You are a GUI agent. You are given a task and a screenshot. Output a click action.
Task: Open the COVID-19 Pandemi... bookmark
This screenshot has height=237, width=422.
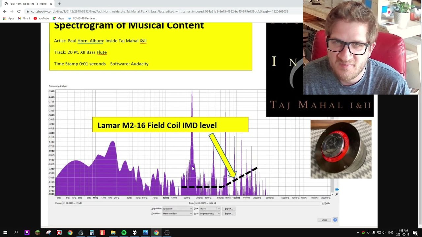pyautogui.click(x=82, y=18)
